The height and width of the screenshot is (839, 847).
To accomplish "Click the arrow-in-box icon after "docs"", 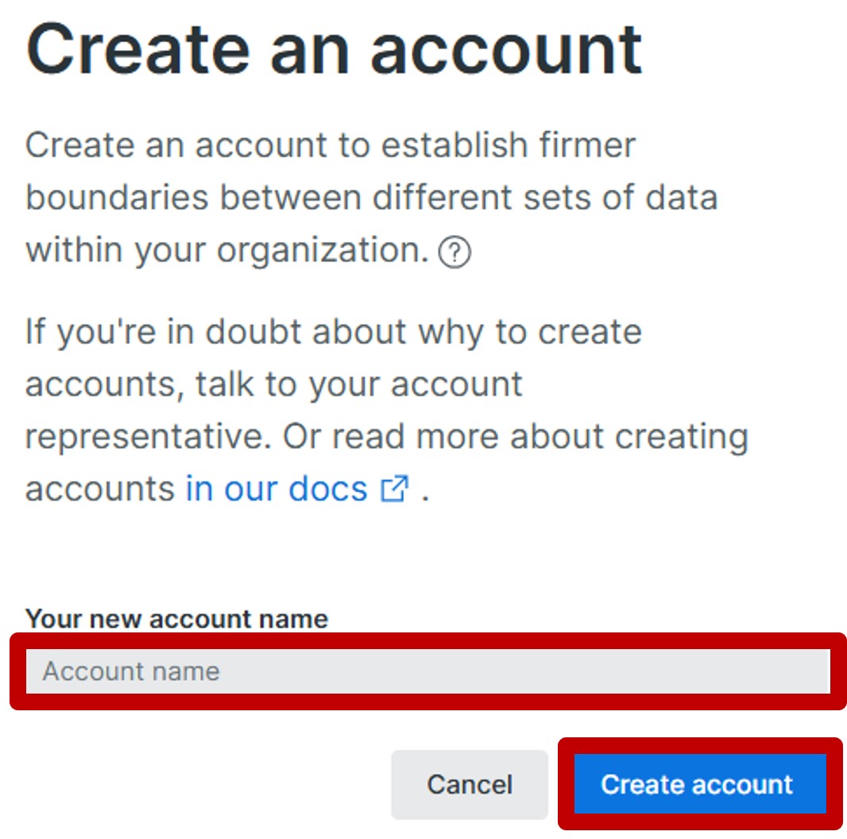I will pyautogui.click(x=394, y=489).
